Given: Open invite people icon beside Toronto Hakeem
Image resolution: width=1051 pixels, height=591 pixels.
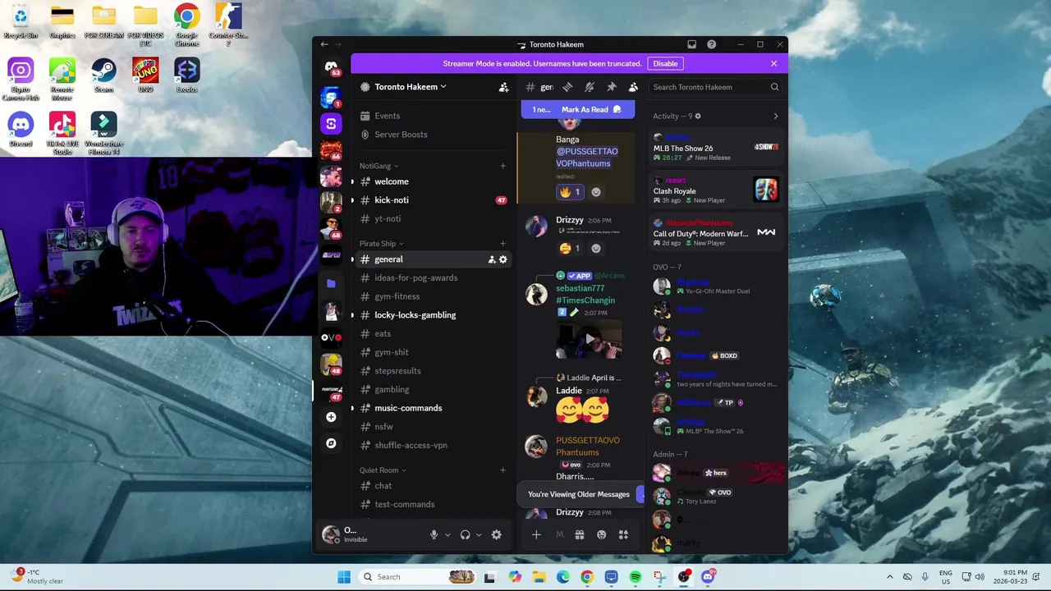Looking at the screenshot, I should pyautogui.click(x=503, y=87).
